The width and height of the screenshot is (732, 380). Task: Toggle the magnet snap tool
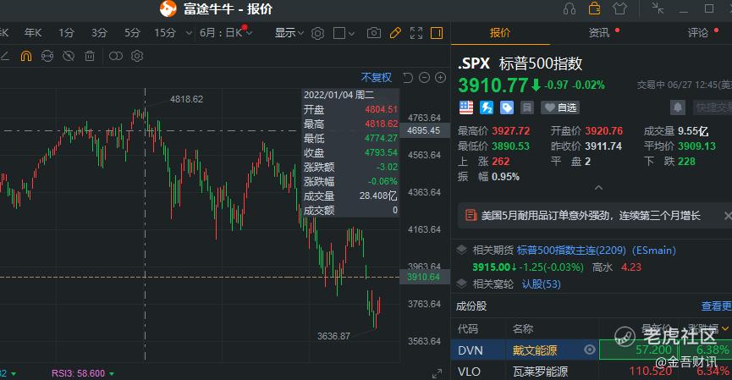[26, 56]
